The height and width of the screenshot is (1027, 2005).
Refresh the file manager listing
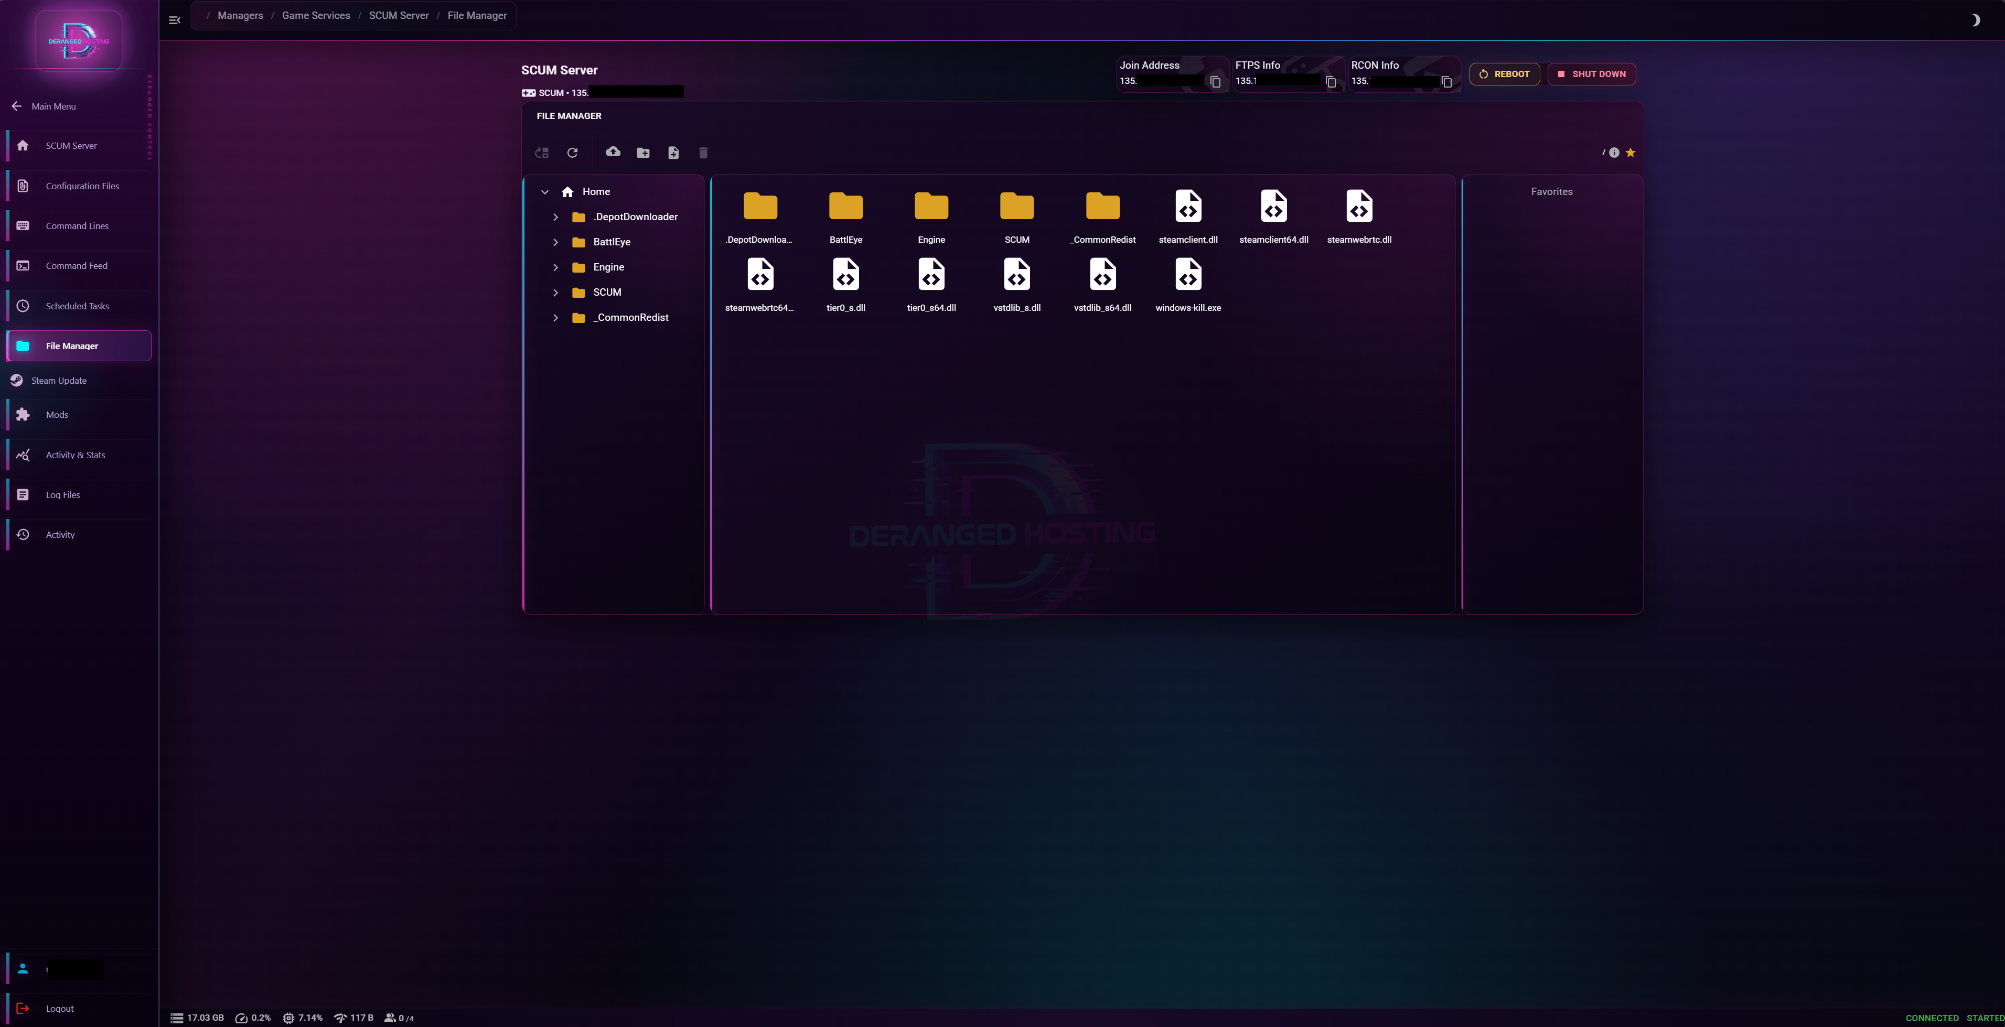point(572,153)
